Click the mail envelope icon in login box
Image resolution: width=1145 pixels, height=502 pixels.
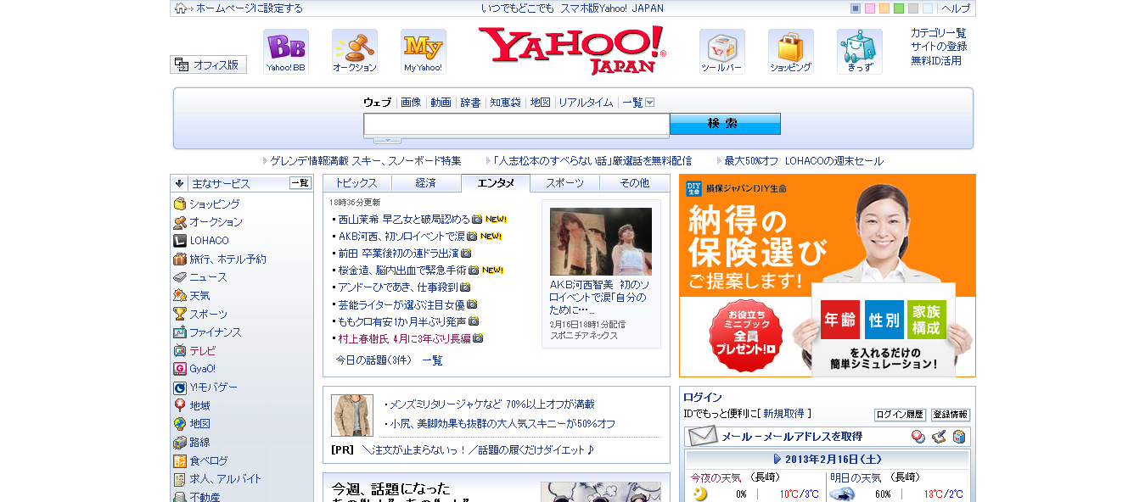(x=703, y=437)
